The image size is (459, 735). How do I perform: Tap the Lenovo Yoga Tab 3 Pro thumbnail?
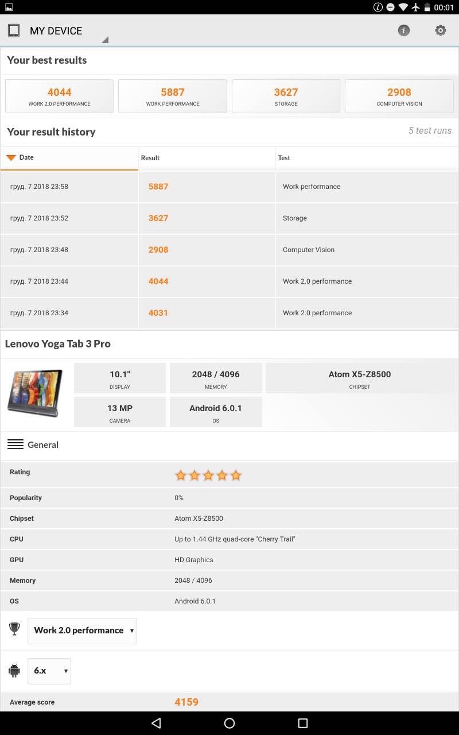pyautogui.click(x=35, y=393)
